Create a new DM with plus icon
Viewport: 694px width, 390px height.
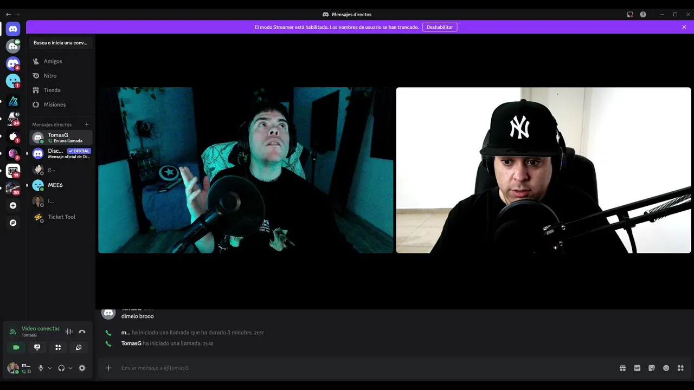click(x=87, y=125)
